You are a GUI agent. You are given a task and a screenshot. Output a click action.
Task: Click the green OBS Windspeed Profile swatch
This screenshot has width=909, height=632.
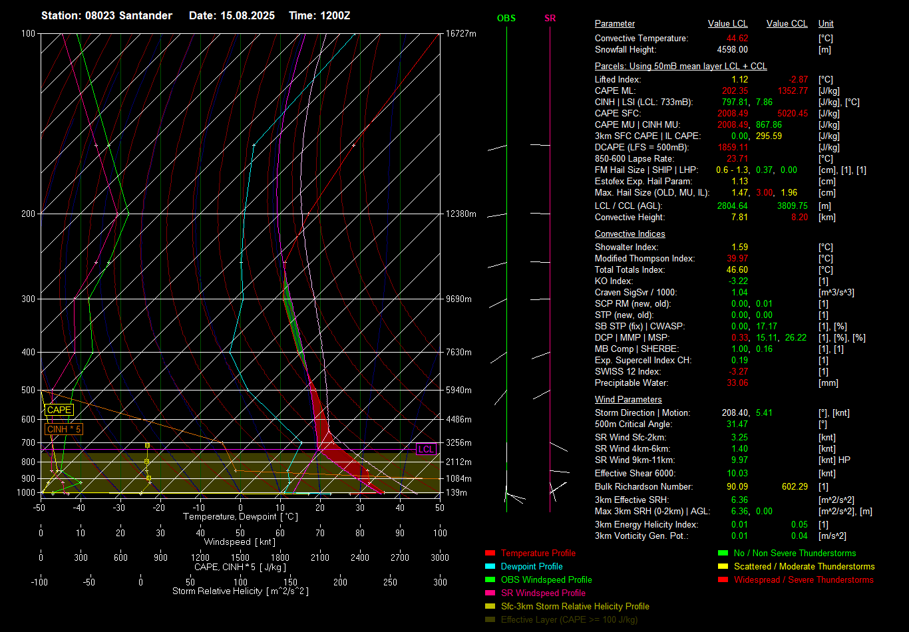pyautogui.click(x=490, y=580)
